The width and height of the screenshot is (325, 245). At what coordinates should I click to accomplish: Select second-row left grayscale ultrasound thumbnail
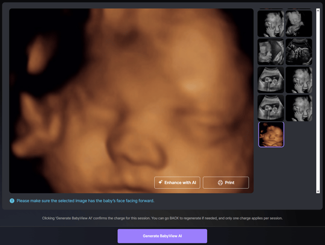pos(271,52)
